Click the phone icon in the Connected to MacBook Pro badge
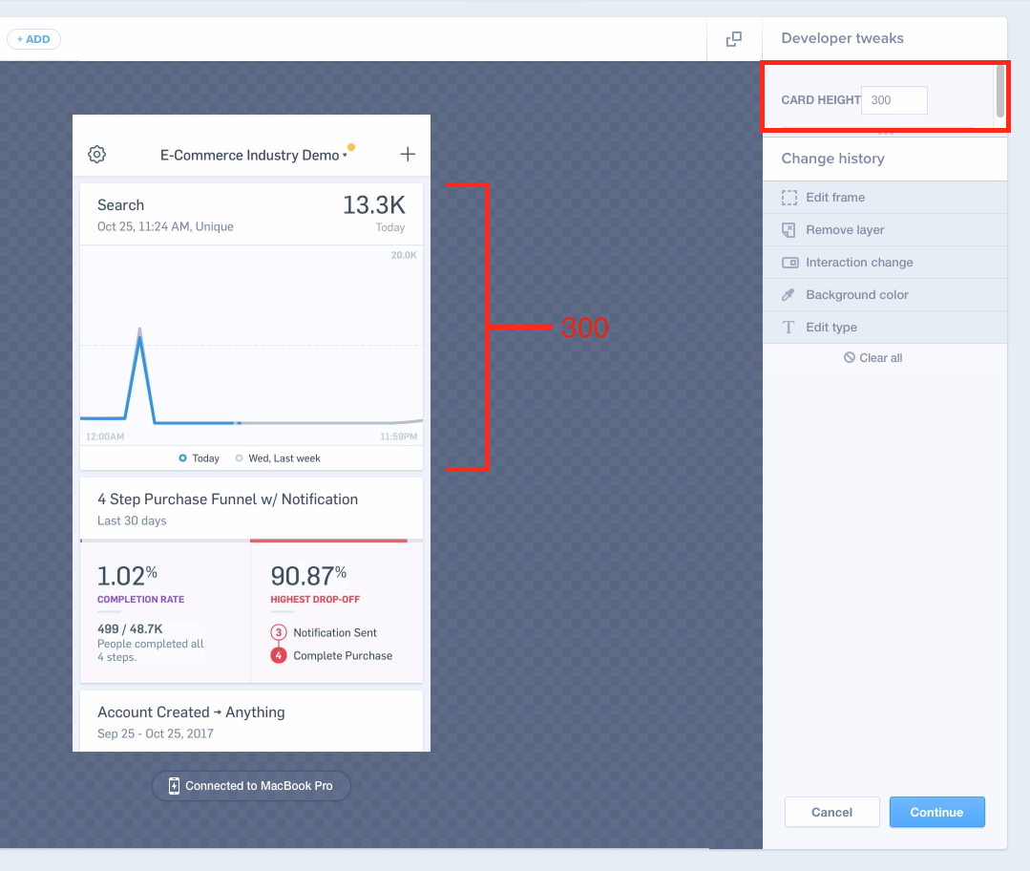Screen dimensions: 1030x871 [x=174, y=786]
